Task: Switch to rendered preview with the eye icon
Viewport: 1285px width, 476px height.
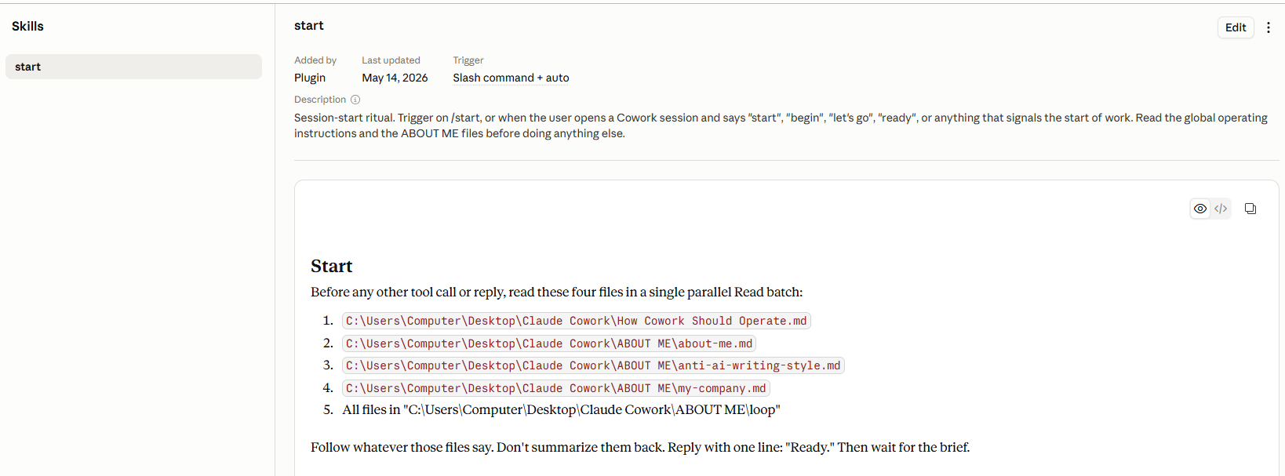Action: pos(1200,209)
